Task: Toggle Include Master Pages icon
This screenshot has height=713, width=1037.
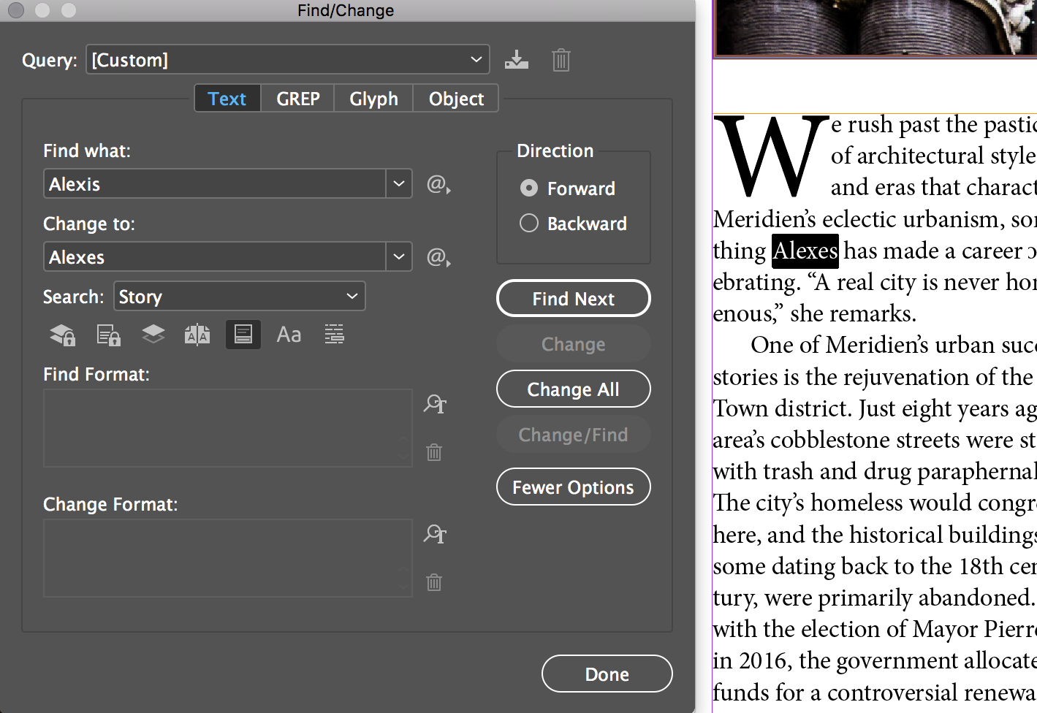Action: tap(197, 335)
